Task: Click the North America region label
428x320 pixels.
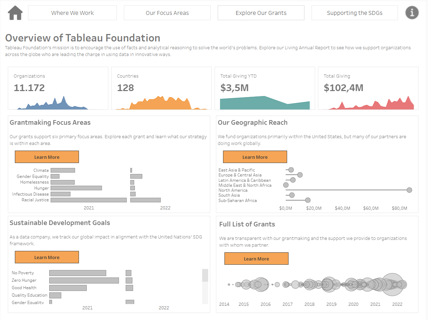Action: click(x=233, y=190)
